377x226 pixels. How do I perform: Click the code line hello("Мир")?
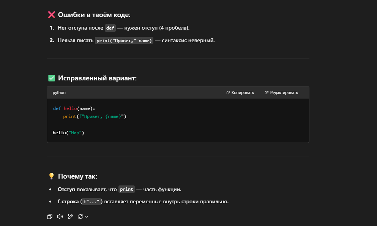coord(68,133)
